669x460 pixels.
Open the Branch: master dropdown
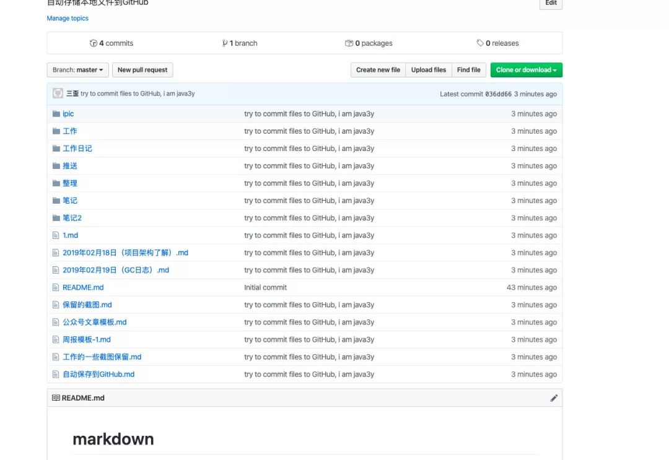[77, 70]
